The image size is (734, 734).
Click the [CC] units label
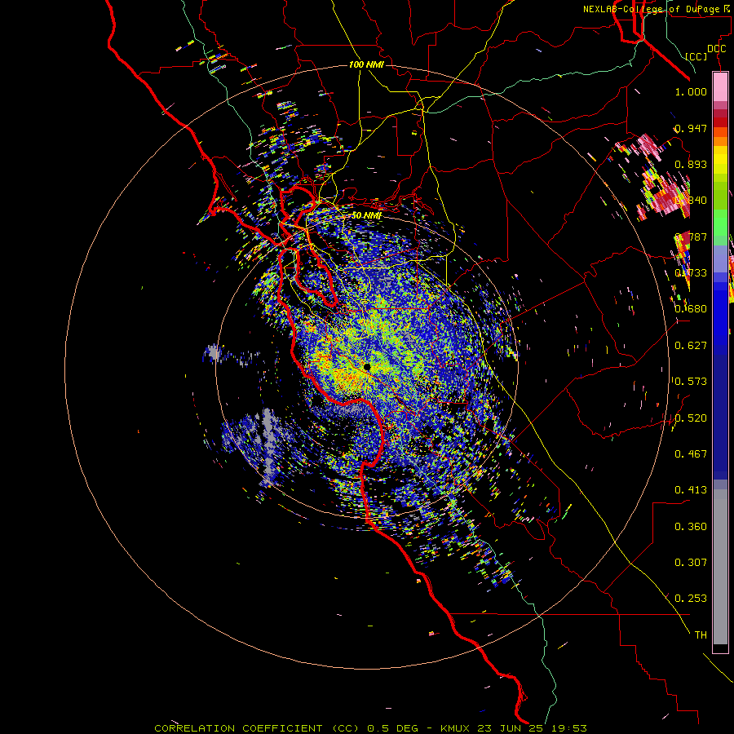pyautogui.click(x=696, y=56)
